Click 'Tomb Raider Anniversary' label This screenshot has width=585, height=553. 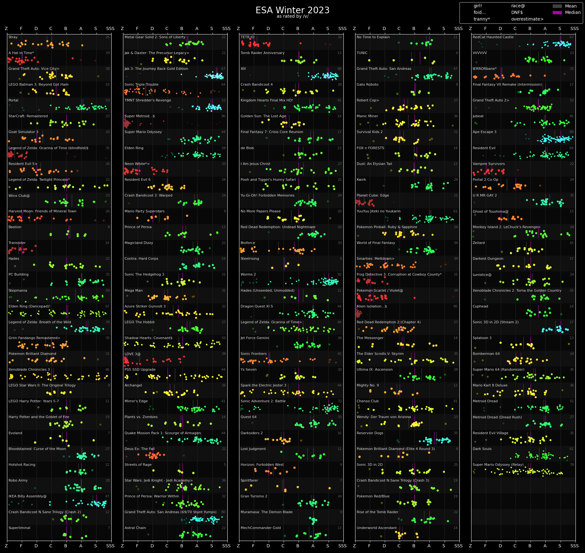pyautogui.click(x=262, y=53)
